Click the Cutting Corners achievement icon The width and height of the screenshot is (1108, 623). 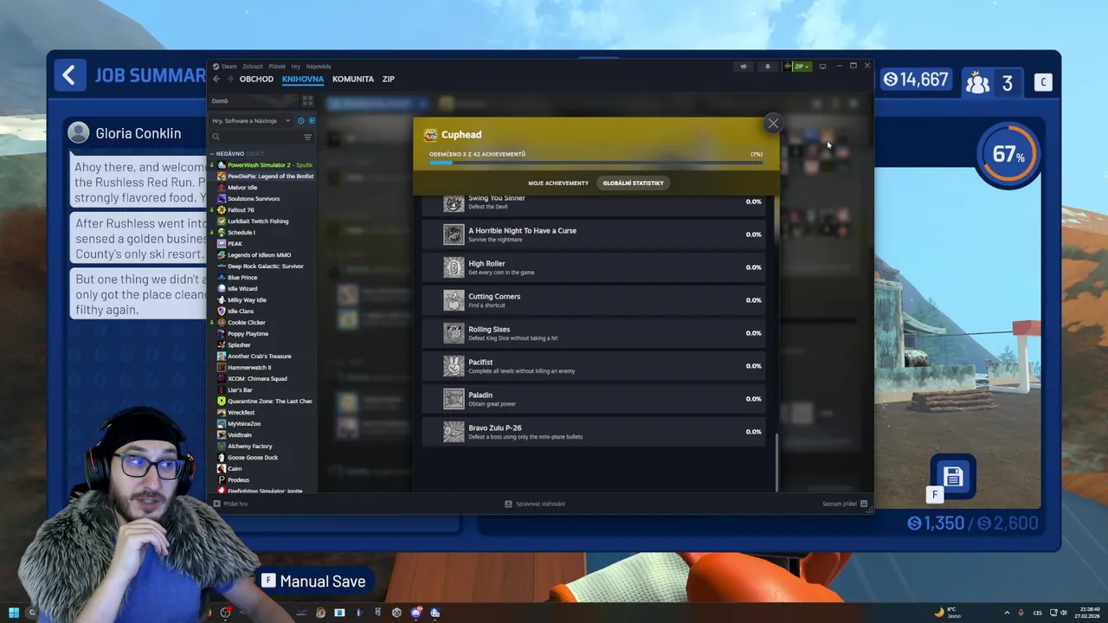(454, 300)
